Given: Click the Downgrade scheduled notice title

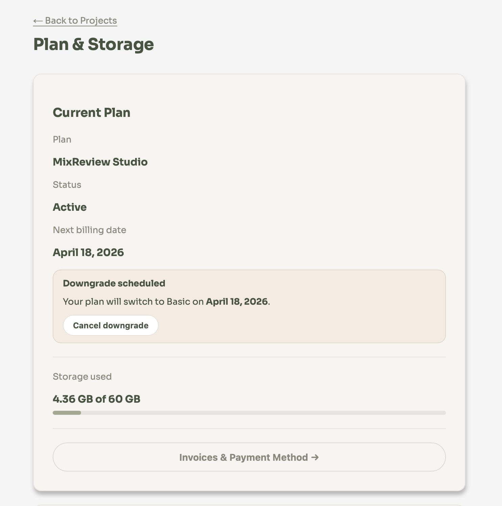Looking at the screenshot, I should point(114,283).
